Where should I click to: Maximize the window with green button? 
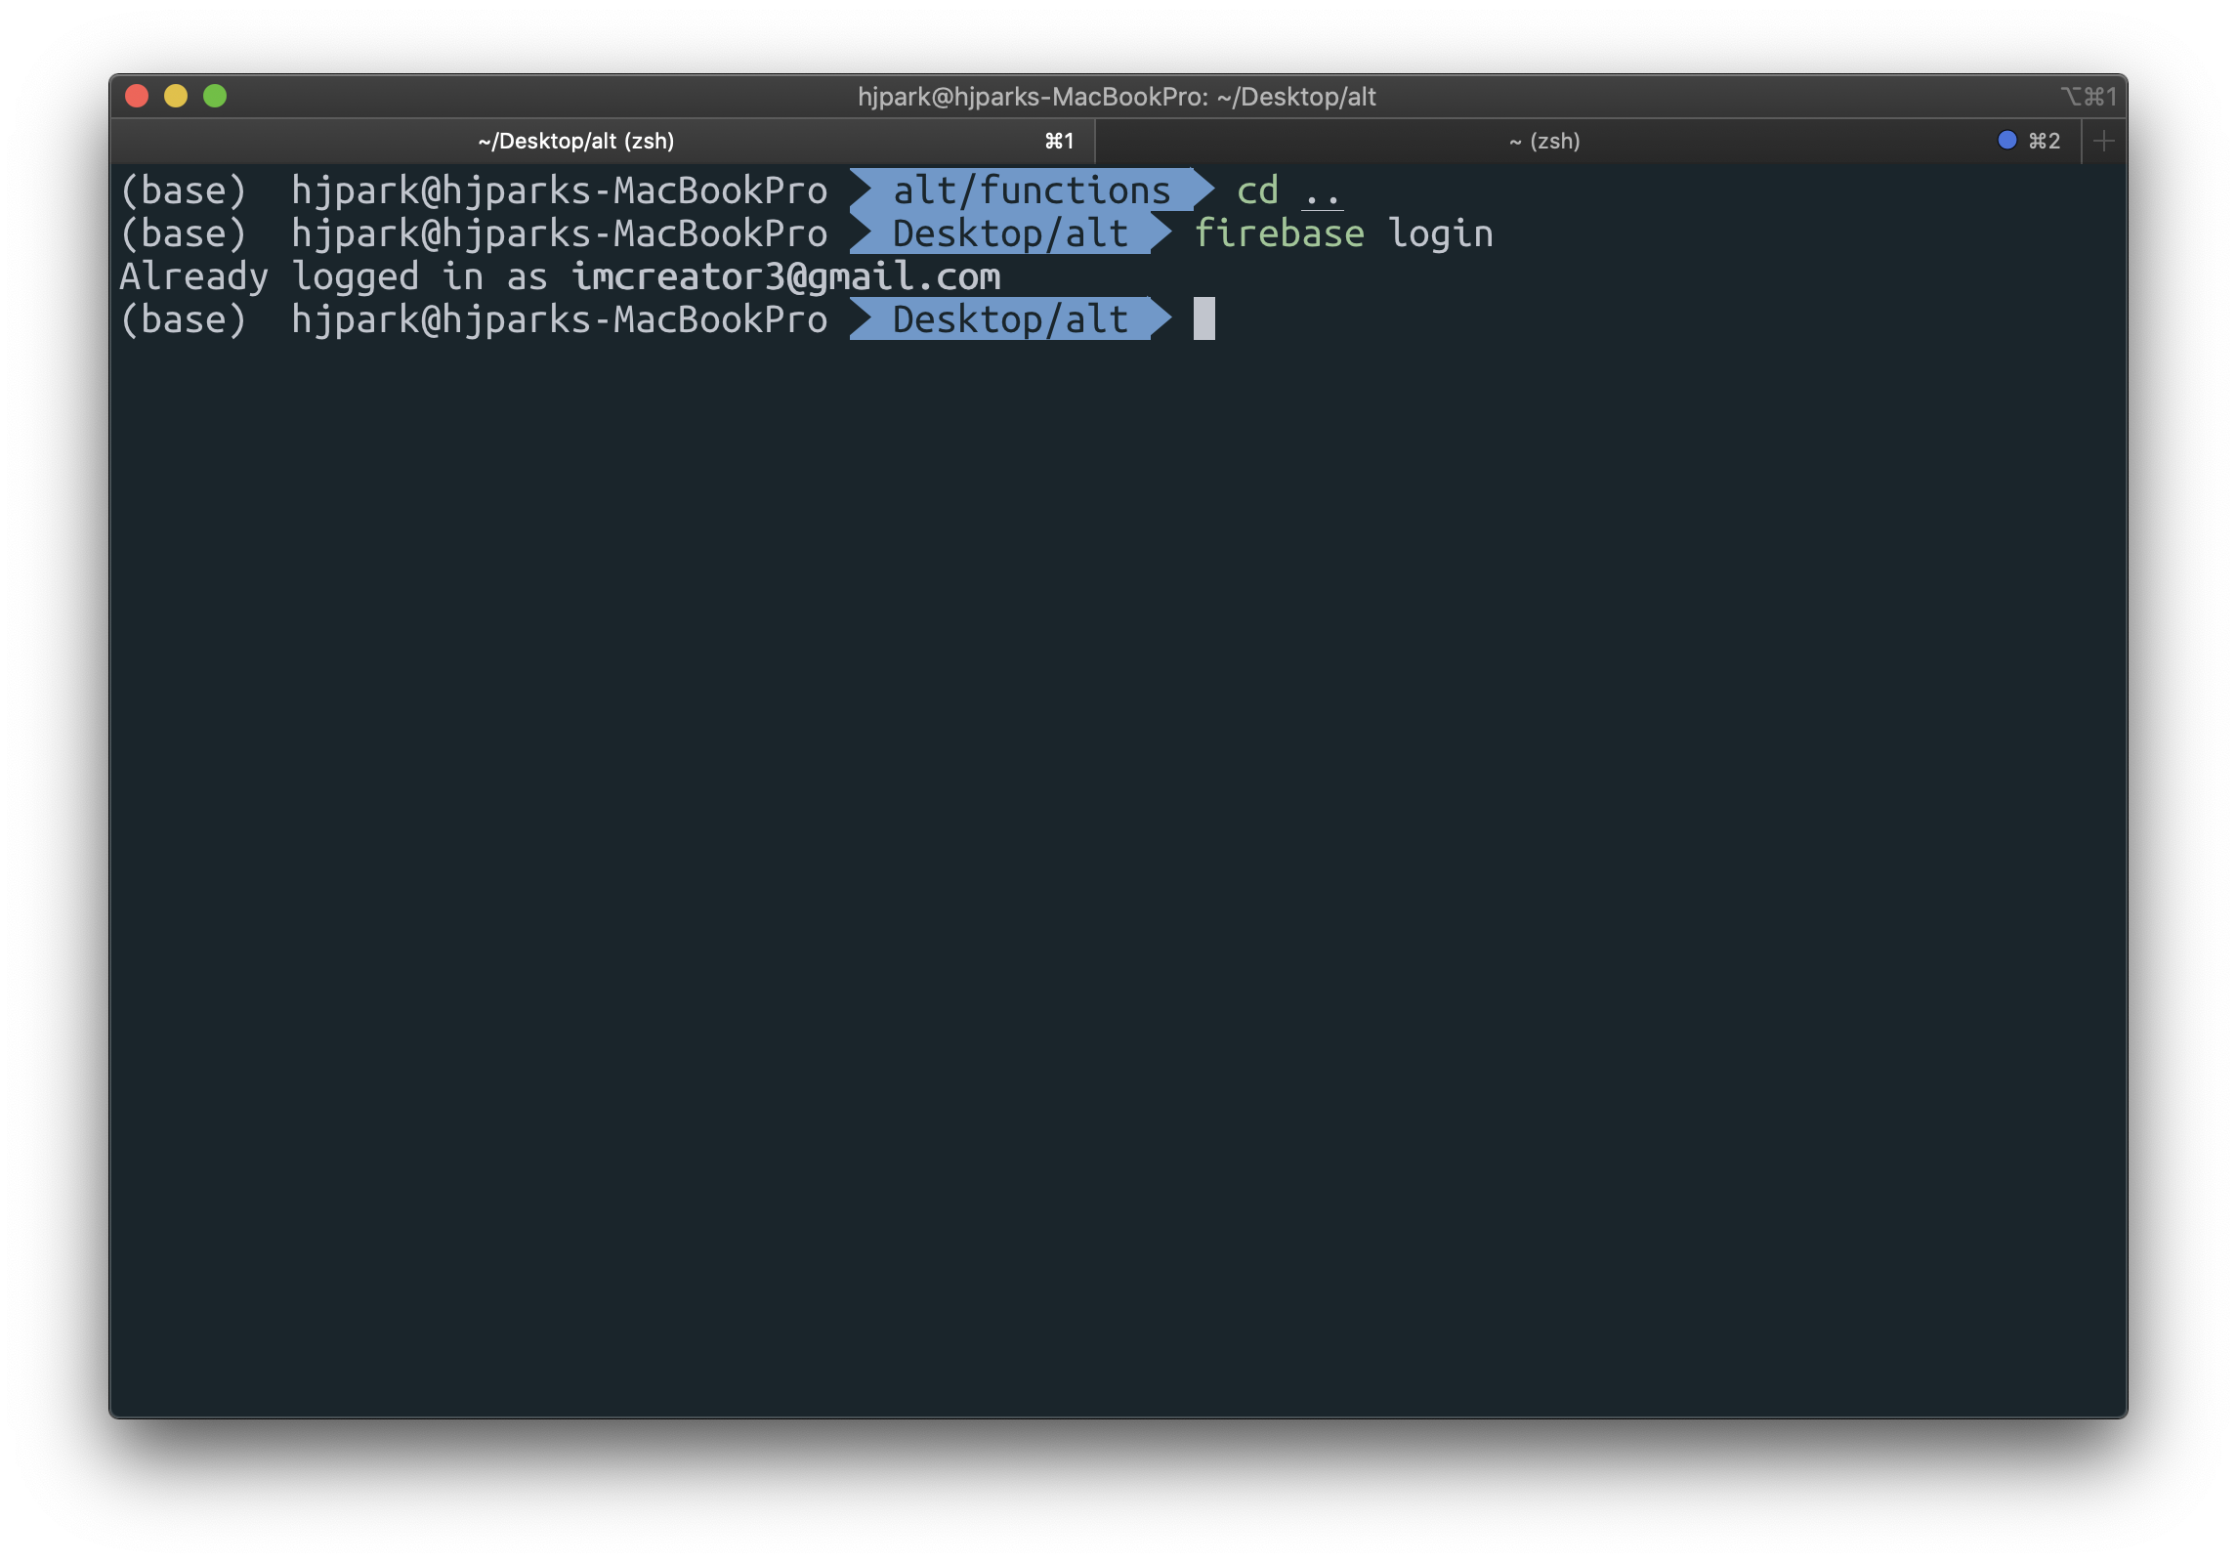[215, 97]
